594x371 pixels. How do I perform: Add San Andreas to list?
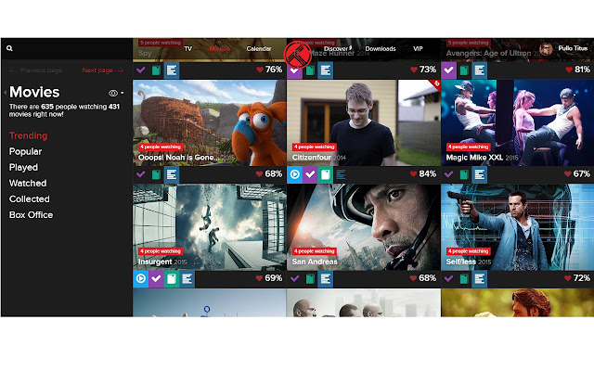(x=326, y=279)
